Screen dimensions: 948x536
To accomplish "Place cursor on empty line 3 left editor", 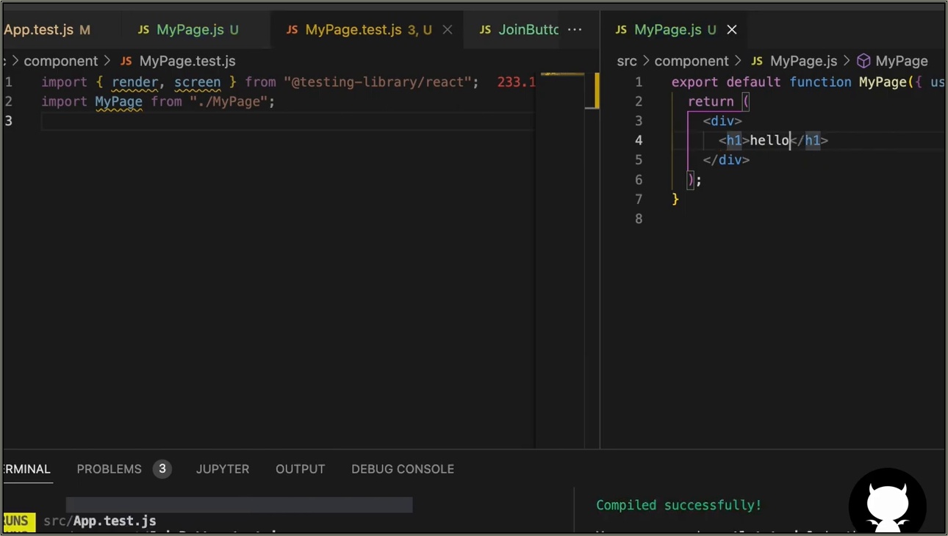I will click(287, 121).
